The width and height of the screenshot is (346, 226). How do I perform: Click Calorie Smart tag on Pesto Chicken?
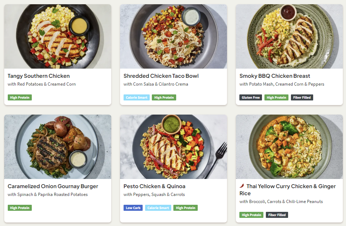tap(158, 208)
